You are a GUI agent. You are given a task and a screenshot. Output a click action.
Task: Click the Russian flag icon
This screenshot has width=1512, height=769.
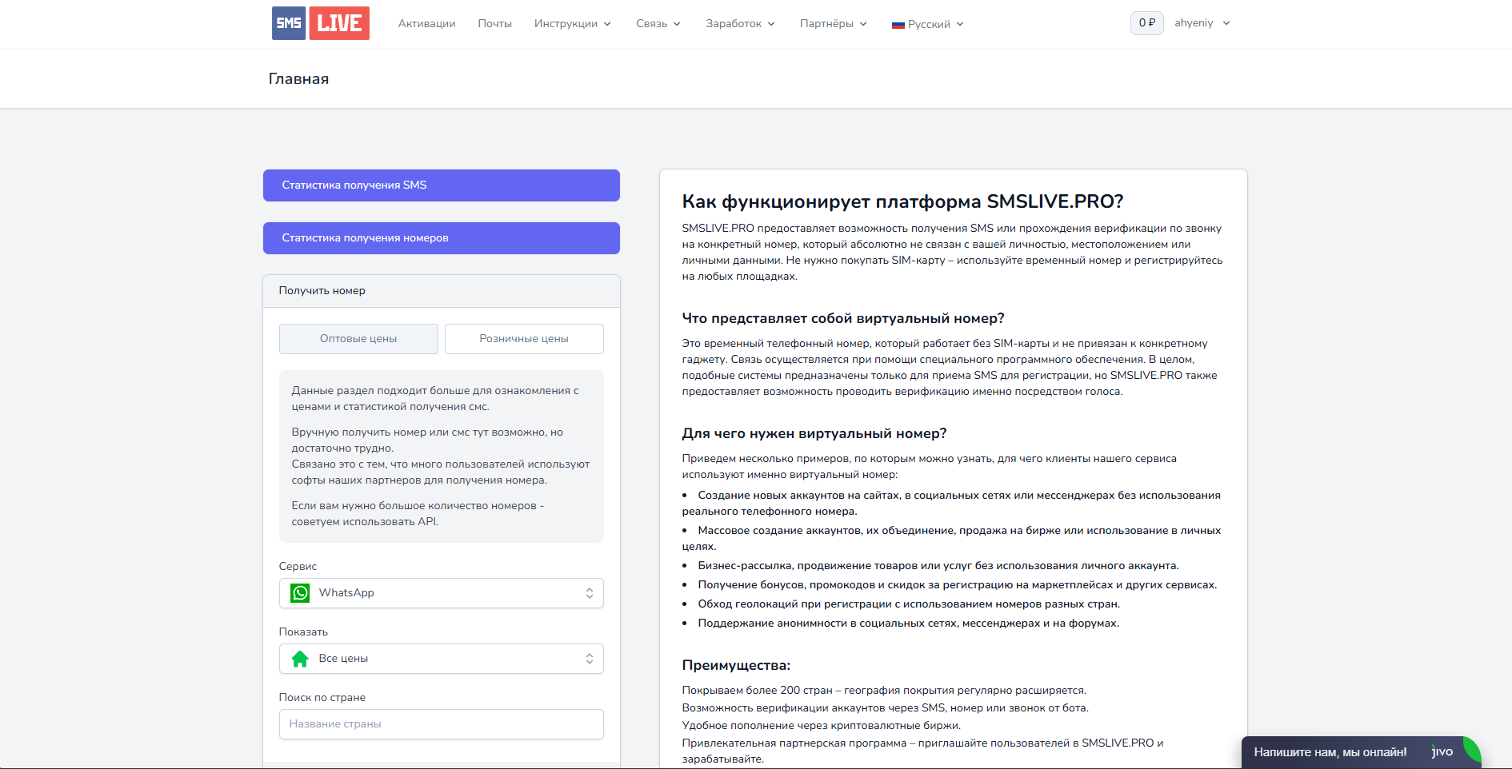pos(898,25)
